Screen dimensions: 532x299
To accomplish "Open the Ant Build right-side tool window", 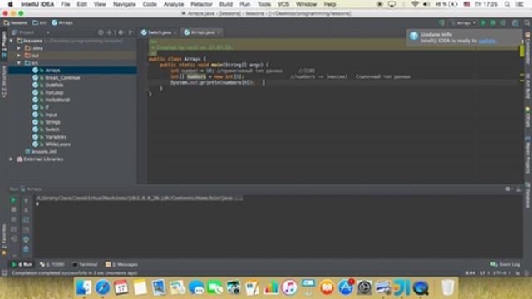I will (x=528, y=86).
